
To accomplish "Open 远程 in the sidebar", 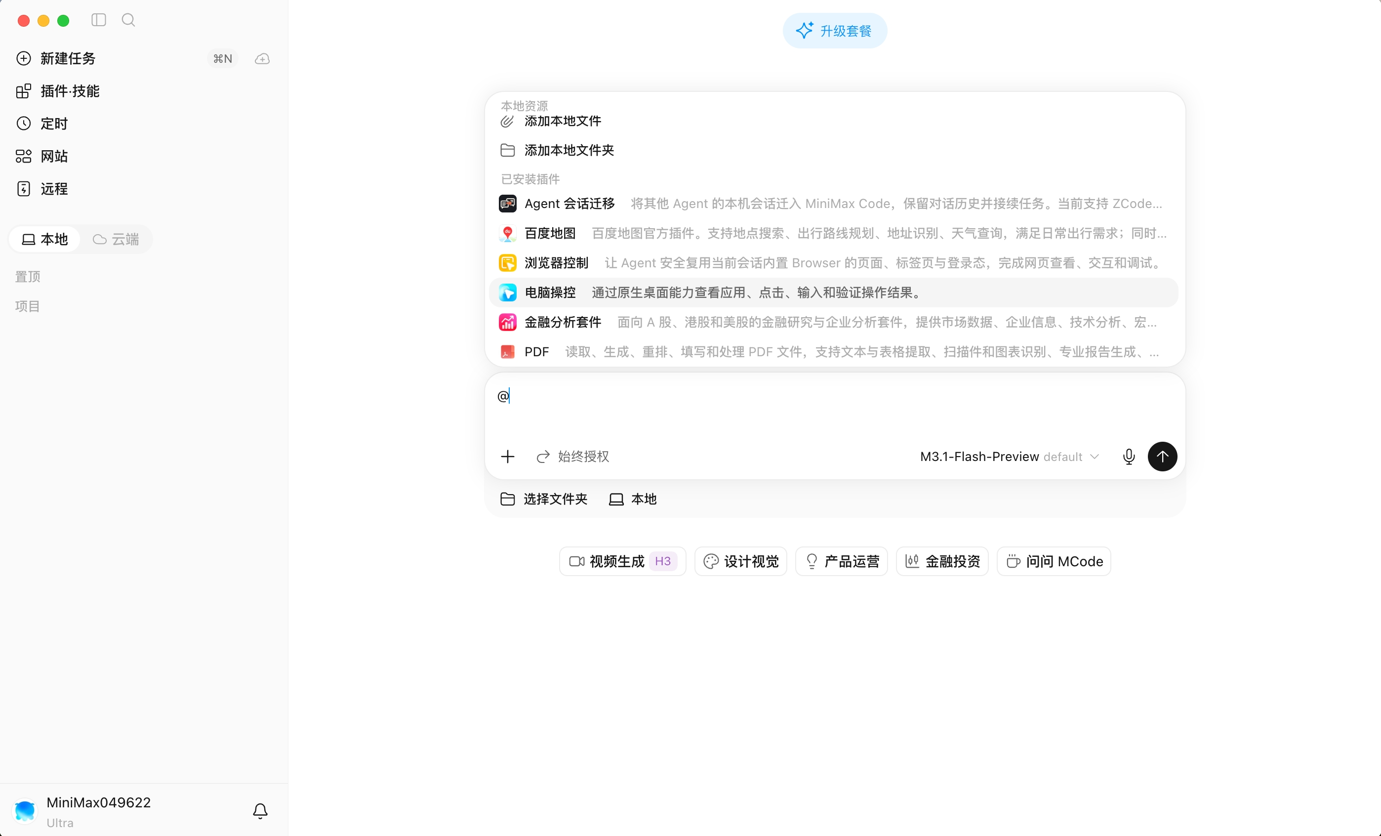I will (42, 188).
